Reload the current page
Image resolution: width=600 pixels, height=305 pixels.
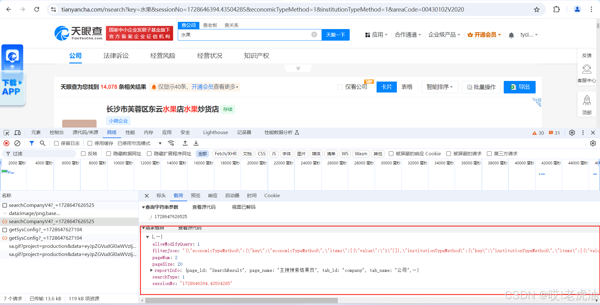tap(37, 9)
